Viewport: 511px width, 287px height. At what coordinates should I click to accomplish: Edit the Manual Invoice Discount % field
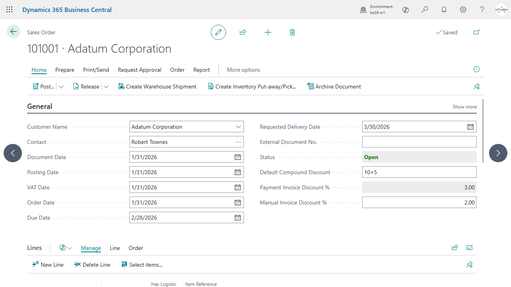(x=419, y=202)
